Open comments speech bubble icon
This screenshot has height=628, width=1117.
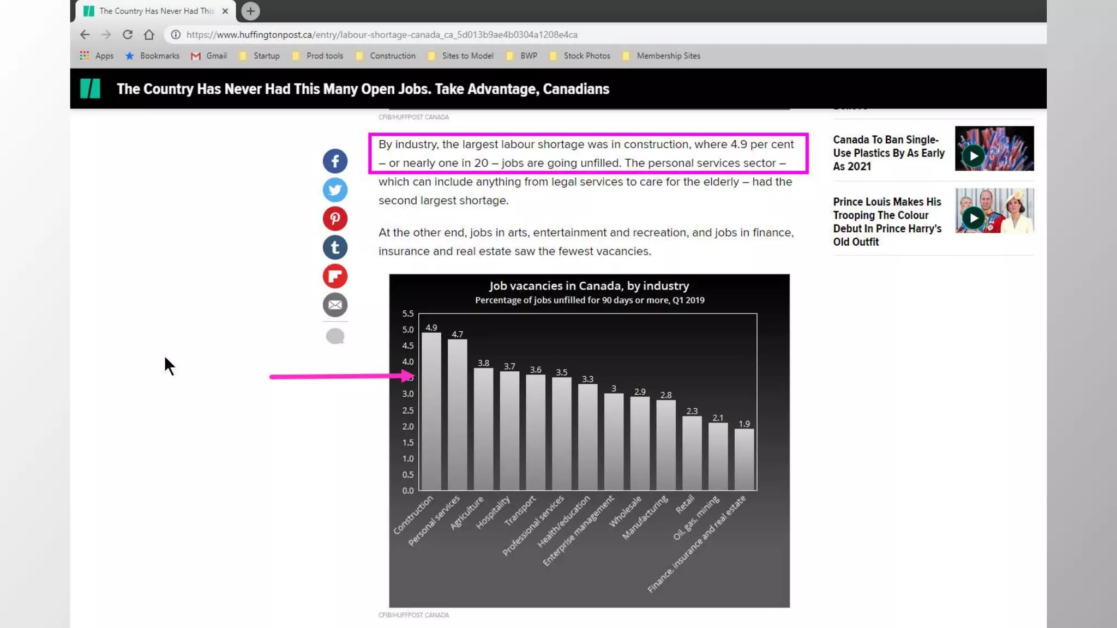[335, 336]
